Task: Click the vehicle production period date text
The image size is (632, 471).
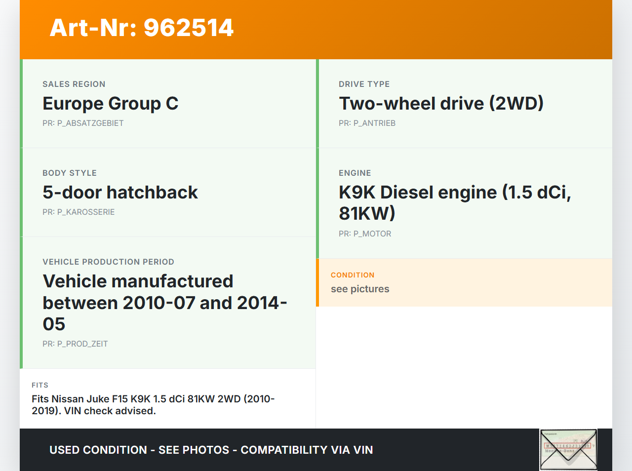Action: pyautogui.click(x=164, y=302)
